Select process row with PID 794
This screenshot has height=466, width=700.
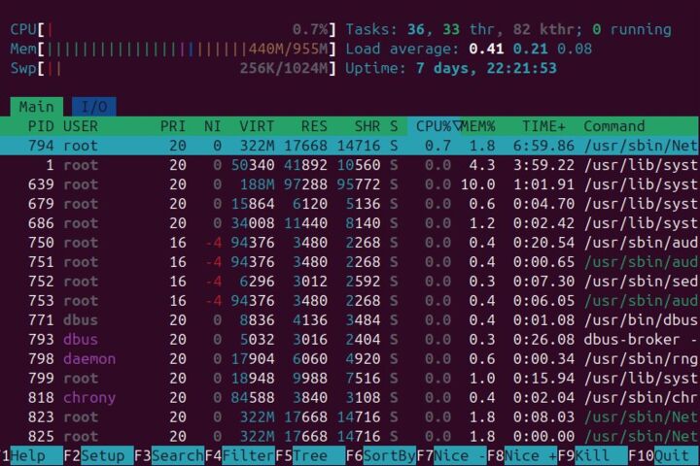pyautogui.click(x=350, y=146)
